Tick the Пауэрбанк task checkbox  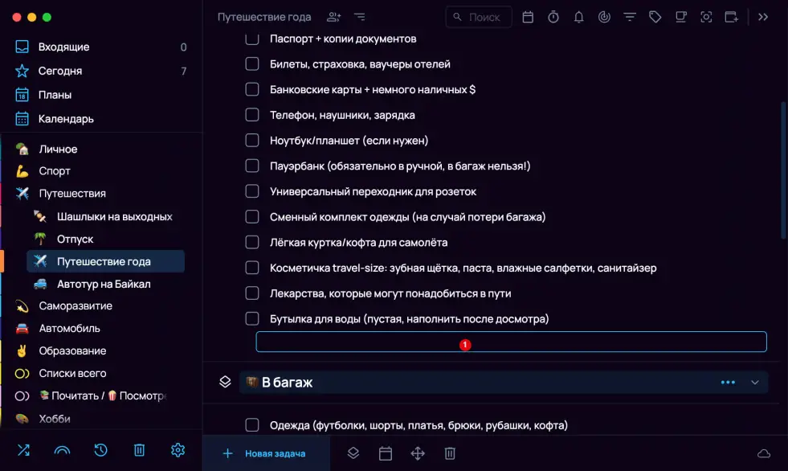[x=252, y=166]
